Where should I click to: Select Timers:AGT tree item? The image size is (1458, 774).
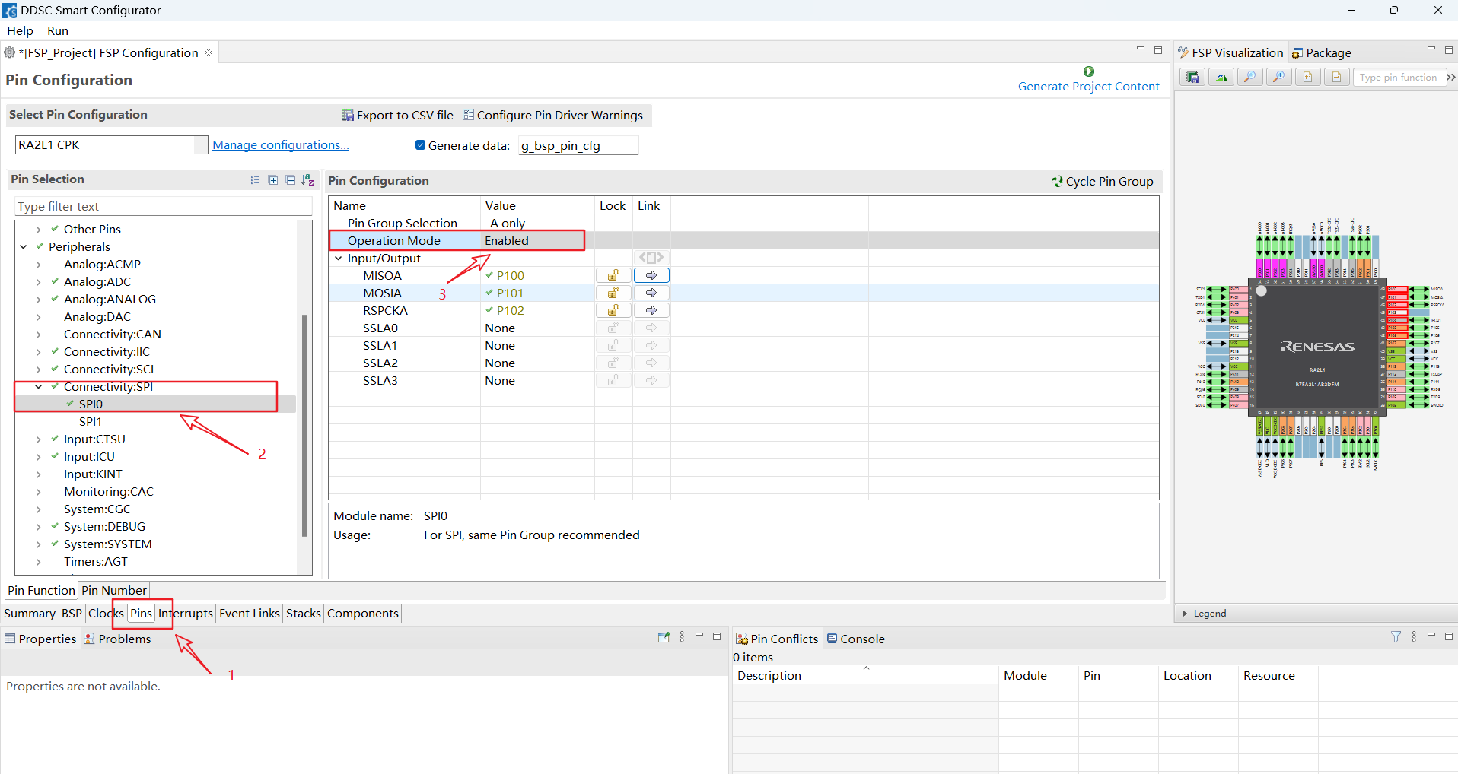coord(96,562)
